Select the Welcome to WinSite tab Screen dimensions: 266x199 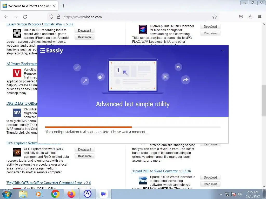pyautogui.click(x=29, y=6)
